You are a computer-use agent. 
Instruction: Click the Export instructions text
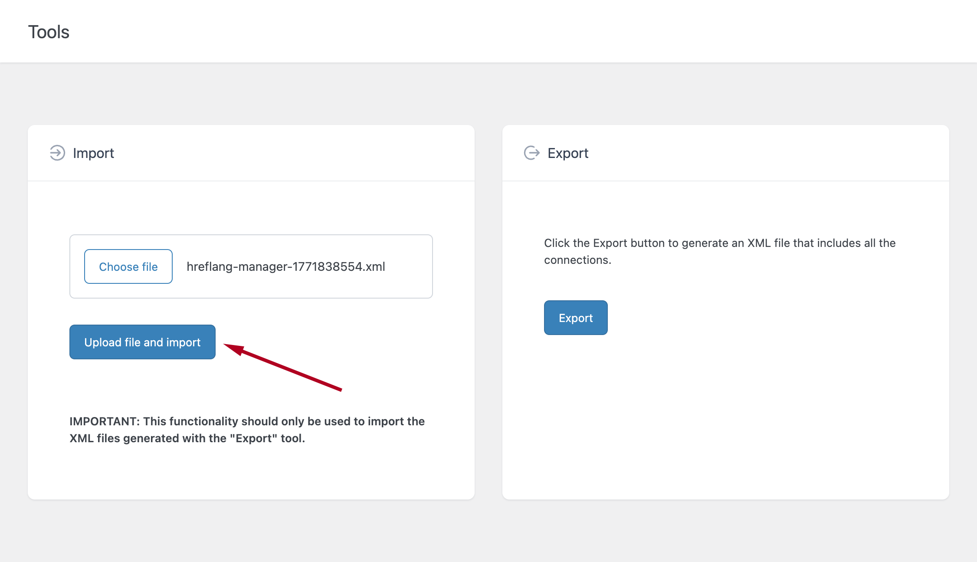tap(718, 251)
